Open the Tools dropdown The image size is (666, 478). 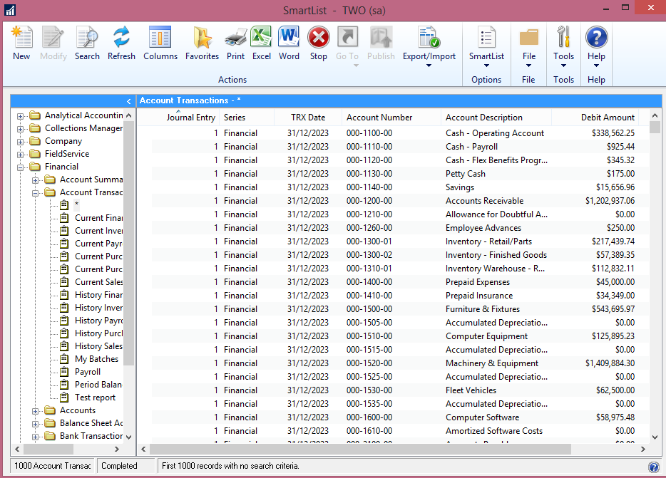(563, 46)
